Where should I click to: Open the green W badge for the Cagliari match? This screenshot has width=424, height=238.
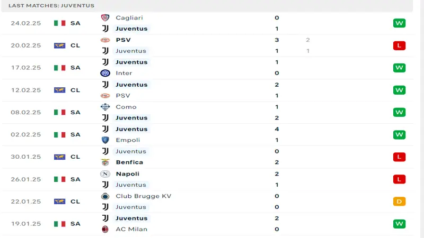coord(399,23)
